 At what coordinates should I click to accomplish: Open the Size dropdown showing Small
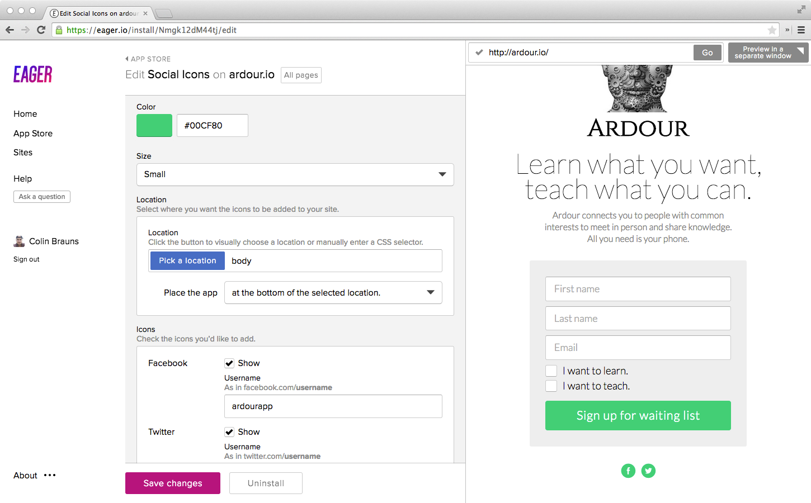click(295, 174)
